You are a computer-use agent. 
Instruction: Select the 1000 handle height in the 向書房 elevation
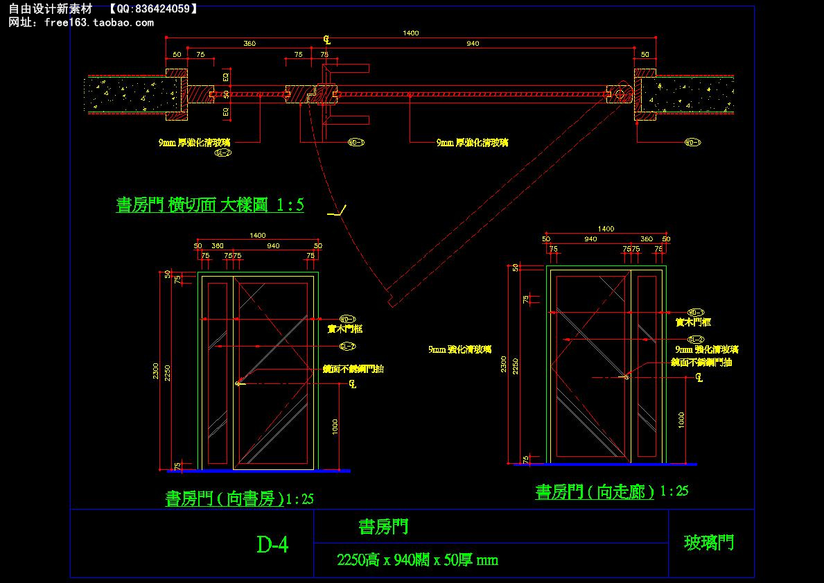tap(335, 427)
